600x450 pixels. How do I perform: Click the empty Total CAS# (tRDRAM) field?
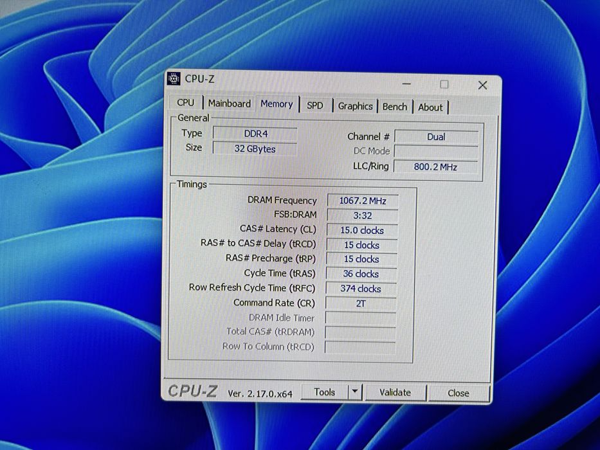tap(359, 332)
